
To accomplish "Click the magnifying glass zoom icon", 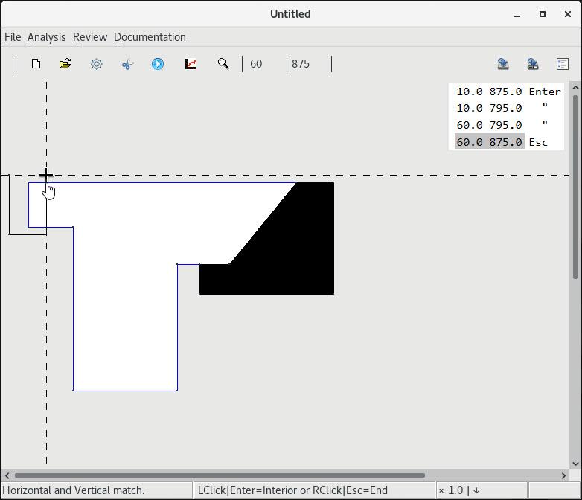I will tap(223, 64).
